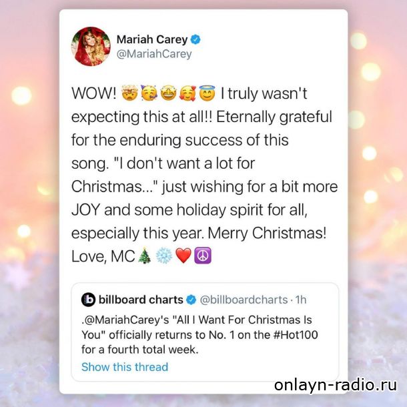Open the quoted tweet about #Hot100
This screenshot has width=407, height=407.
(205, 332)
